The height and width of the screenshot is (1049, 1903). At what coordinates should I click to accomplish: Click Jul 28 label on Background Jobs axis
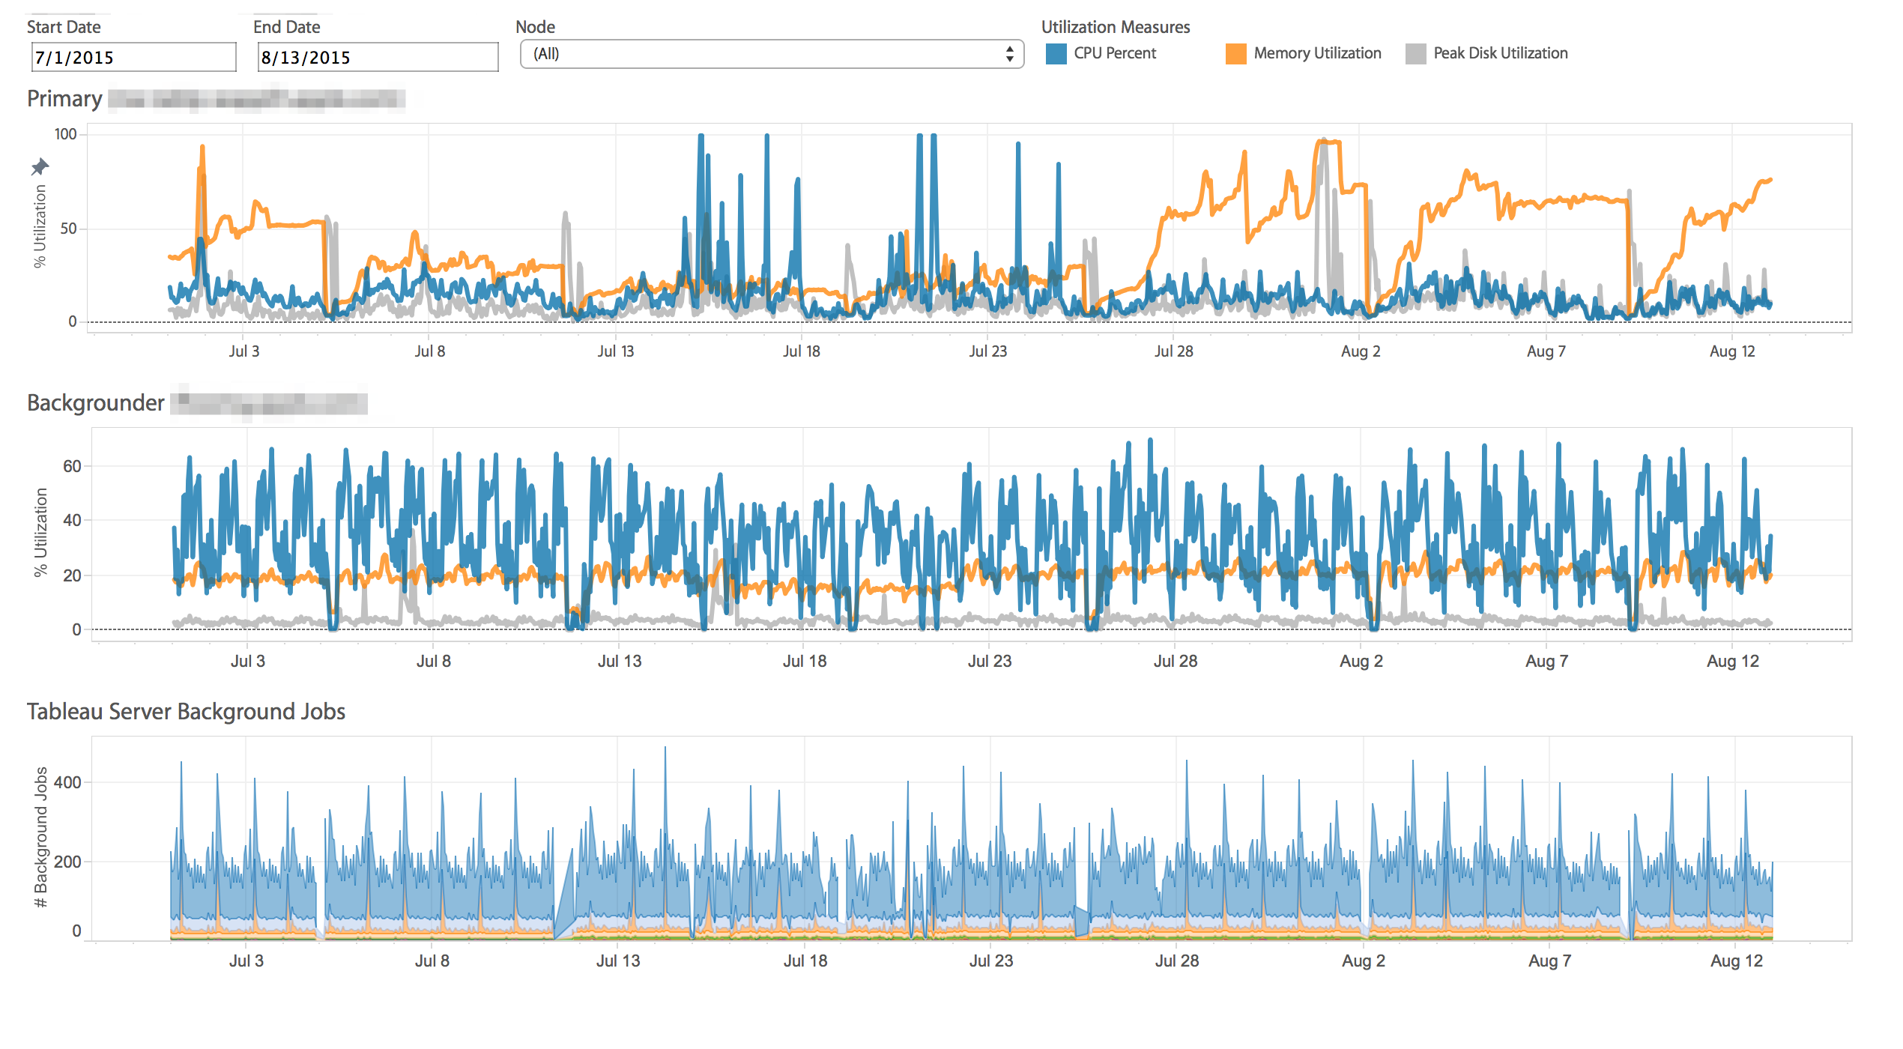[1177, 961]
